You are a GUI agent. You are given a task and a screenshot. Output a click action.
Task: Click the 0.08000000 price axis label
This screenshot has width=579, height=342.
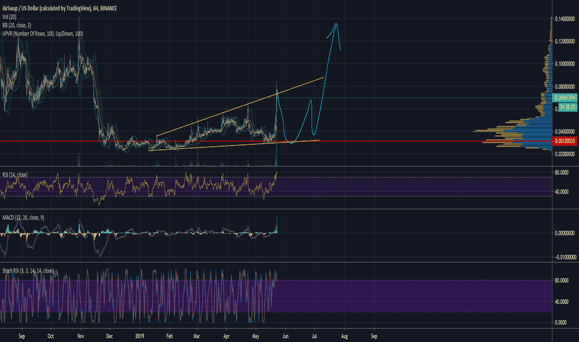(x=565, y=86)
